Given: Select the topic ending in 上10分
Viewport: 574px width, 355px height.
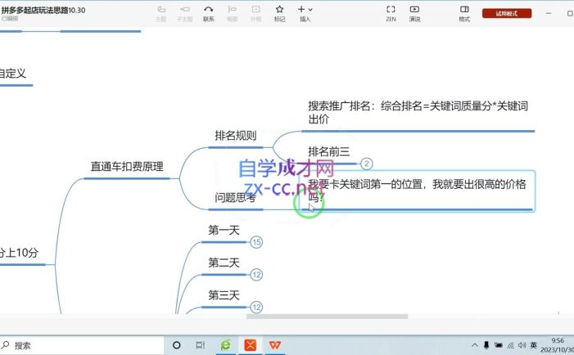Looking at the screenshot, I should click(19, 253).
